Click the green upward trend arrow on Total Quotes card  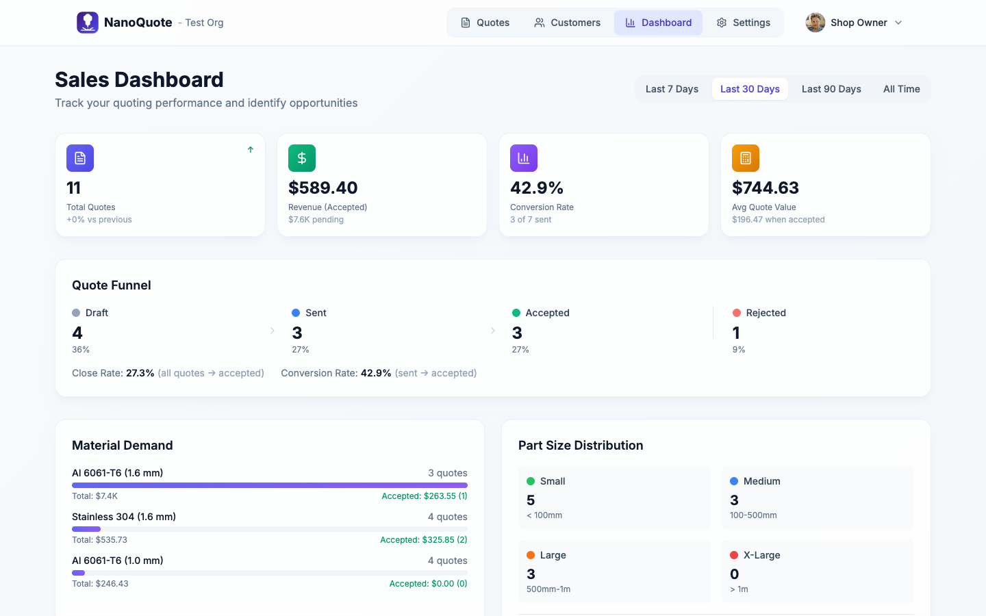click(x=250, y=148)
